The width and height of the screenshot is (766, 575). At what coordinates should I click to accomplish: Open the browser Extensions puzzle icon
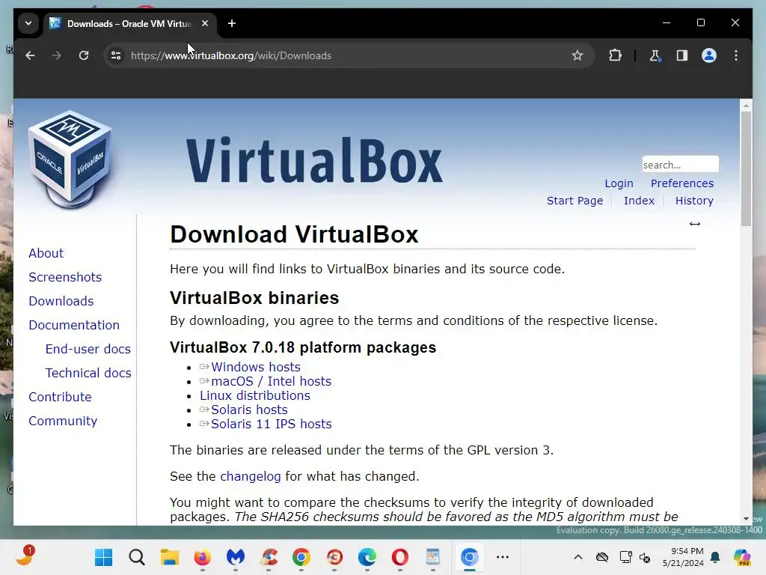(x=615, y=55)
